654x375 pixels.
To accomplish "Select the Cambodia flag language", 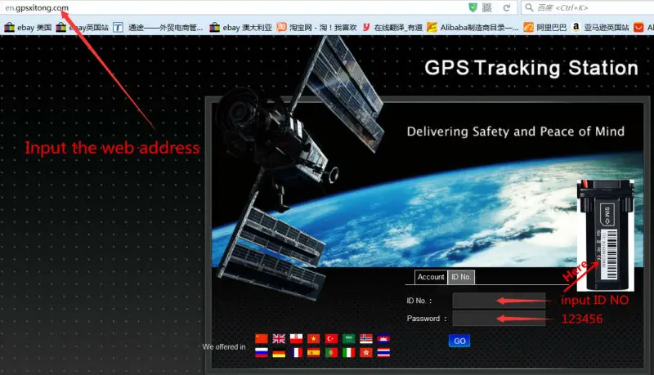I will coord(383,338).
